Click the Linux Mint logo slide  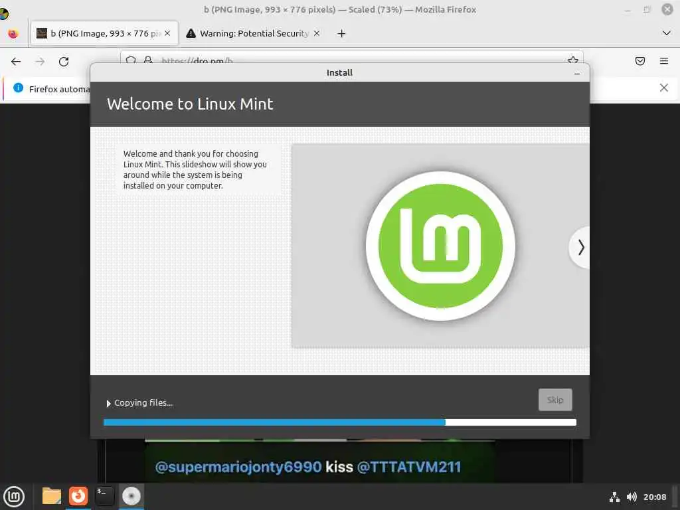(440, 246)
